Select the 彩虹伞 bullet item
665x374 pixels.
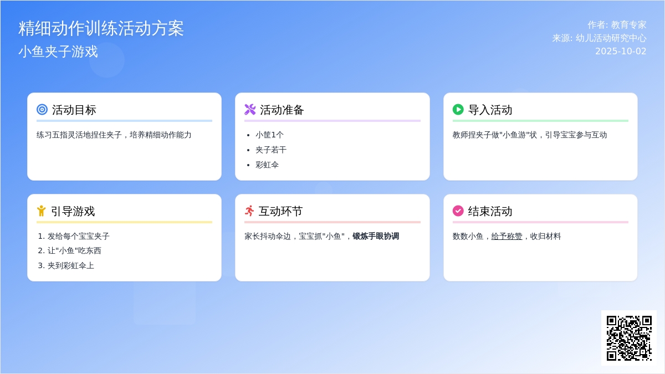pos(267,165)
